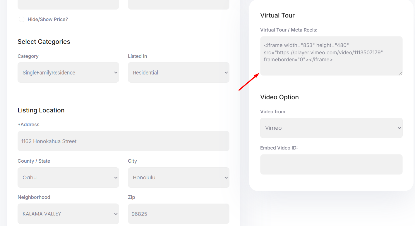Screen dimensions: 415x226
Task: Click the chevron on the Vimeo selector
Action: tap(399, 128)
